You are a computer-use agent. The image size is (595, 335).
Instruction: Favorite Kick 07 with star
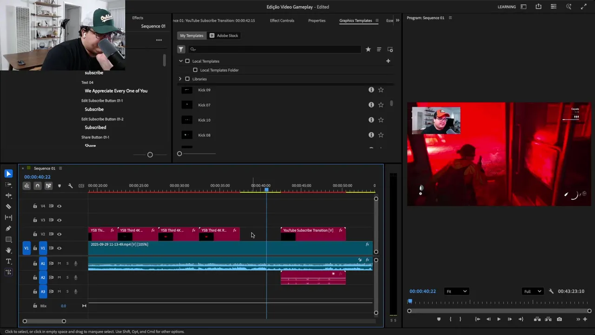pyautogui.click(x=381, y=105)
